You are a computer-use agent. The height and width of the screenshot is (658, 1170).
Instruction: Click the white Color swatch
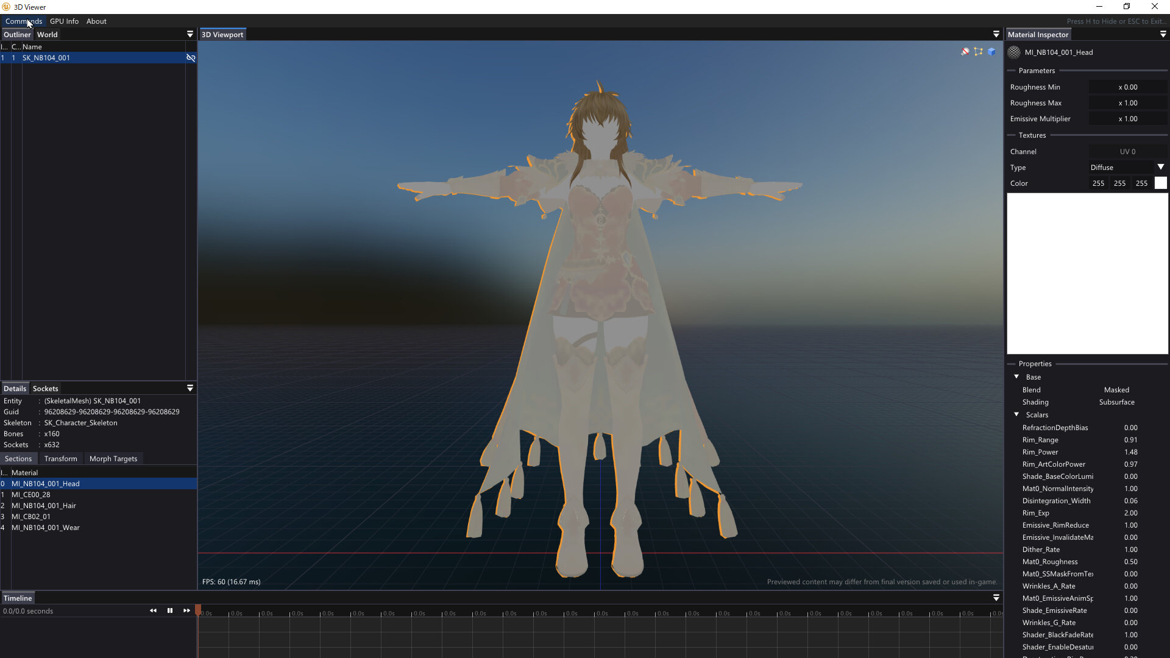point(1161,183)
